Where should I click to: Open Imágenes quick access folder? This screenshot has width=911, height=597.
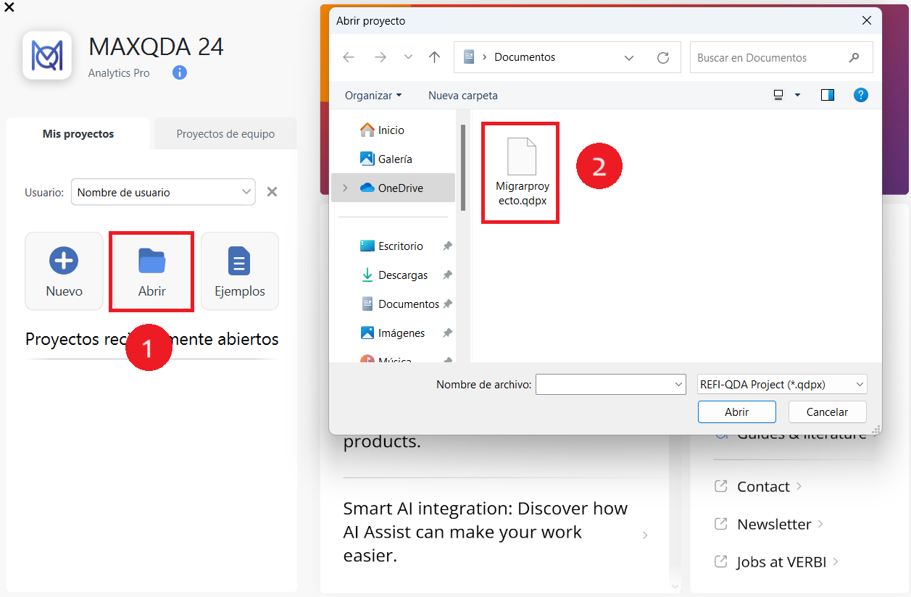click(393, 333)
